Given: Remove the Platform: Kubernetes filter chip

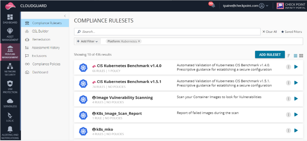Looking at the screenshot, I should [139, 41].
